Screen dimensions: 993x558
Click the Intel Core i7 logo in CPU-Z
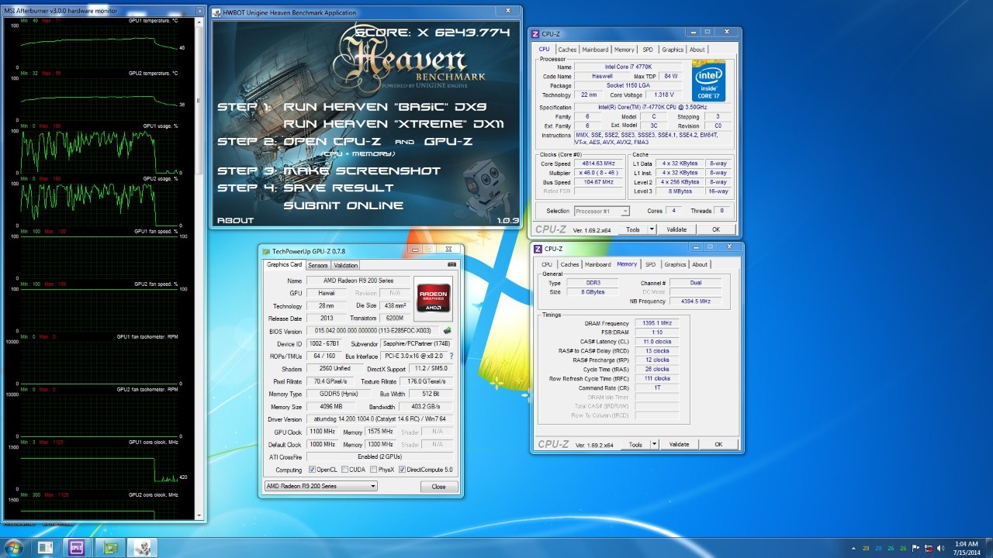point(708,81)
